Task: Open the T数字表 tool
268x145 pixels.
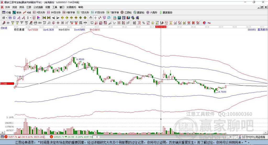Action: tap(113, 13)
